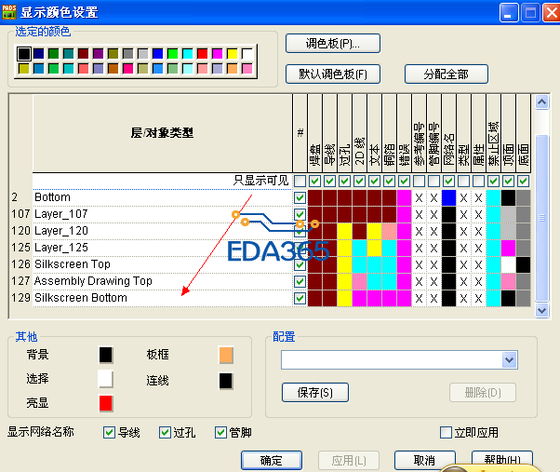560x472 pixels.
Task: Pick the magenta palette swatch
Action: point(217,54)
